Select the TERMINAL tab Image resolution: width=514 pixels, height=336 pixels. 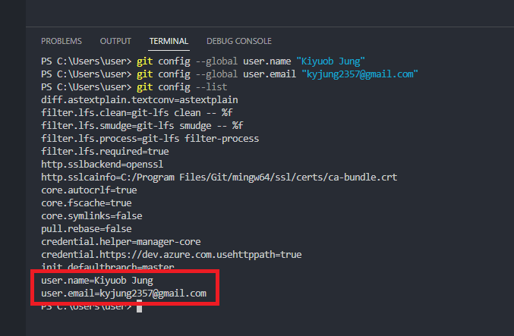169,41
